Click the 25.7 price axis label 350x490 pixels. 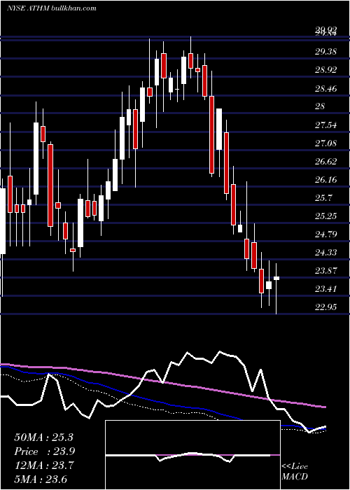[323, 198]
